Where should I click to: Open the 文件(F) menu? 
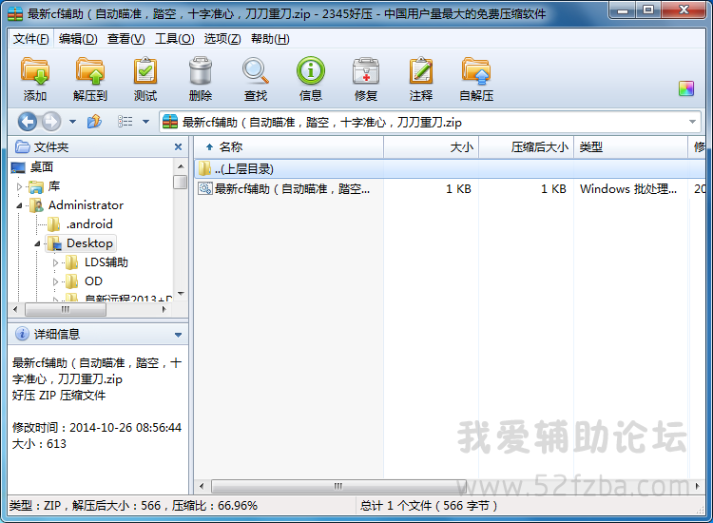click(30, 39)
